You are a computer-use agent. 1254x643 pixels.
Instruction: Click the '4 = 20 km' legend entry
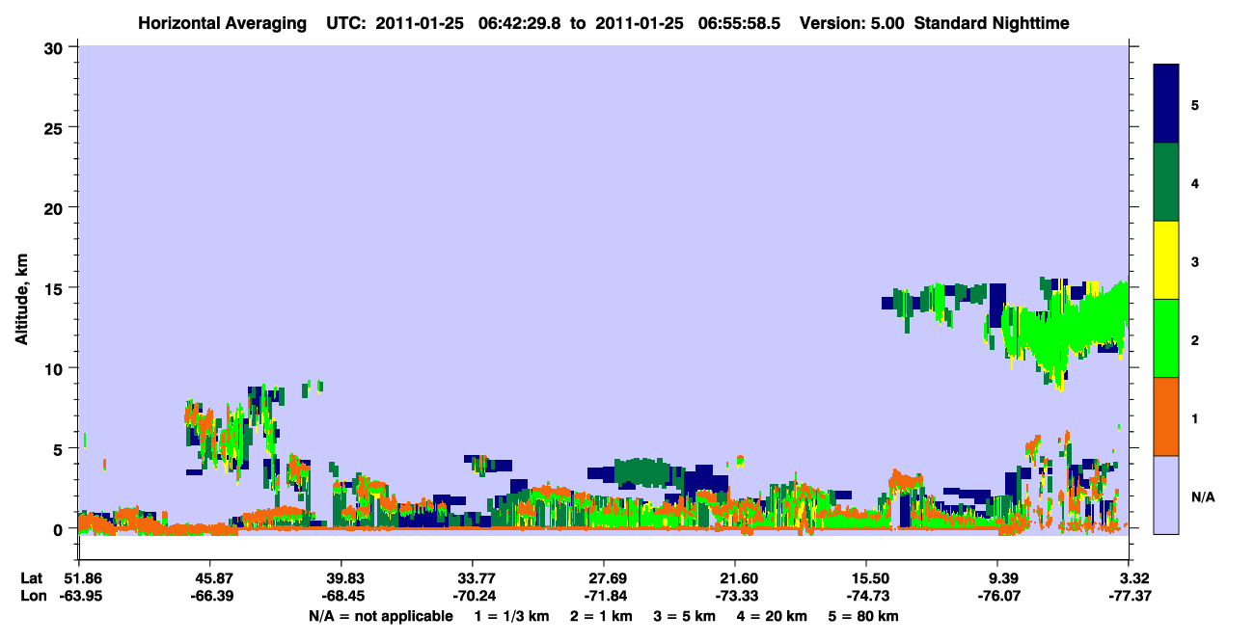point(773,615)
